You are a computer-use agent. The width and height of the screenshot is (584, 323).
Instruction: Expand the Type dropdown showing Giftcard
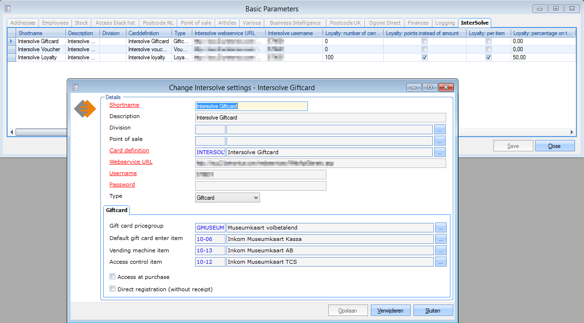coord(256,198)
